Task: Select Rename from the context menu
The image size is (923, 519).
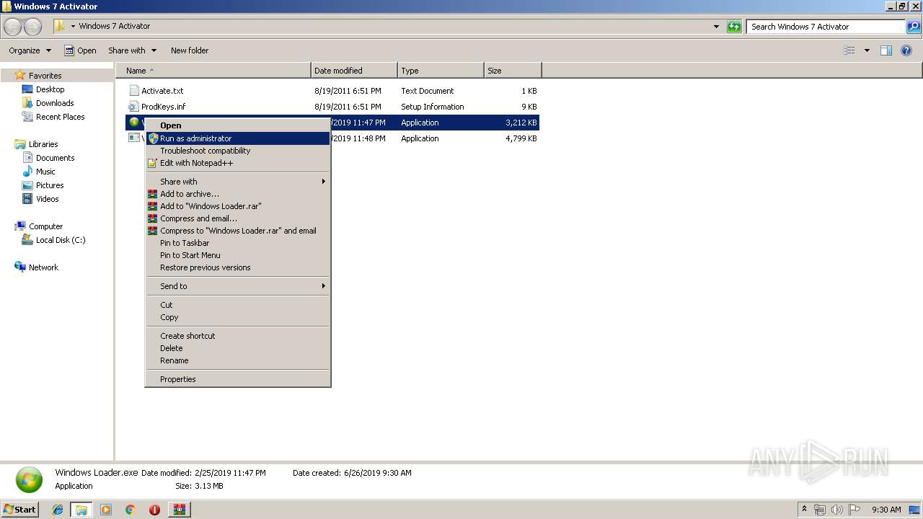Action: pos(238,360)
